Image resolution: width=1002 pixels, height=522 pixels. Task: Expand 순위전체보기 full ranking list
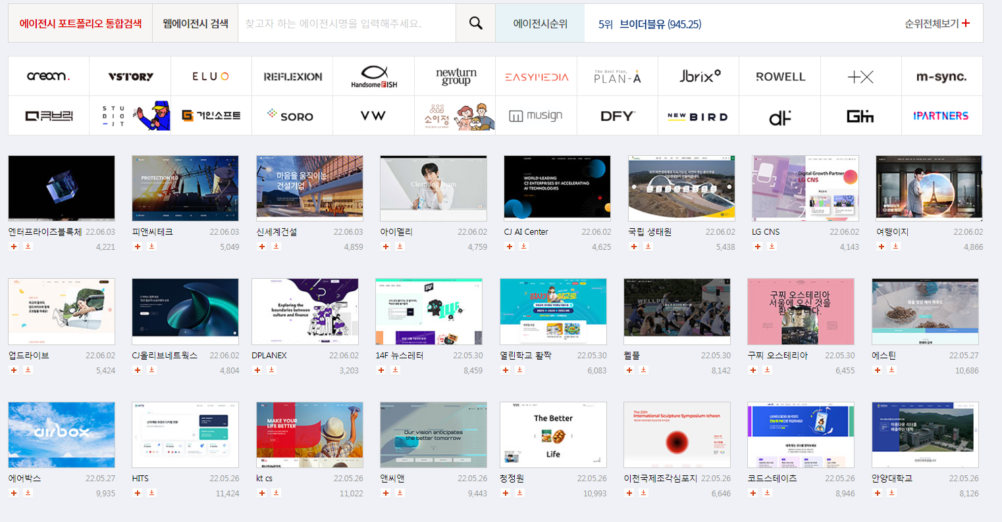937,24
